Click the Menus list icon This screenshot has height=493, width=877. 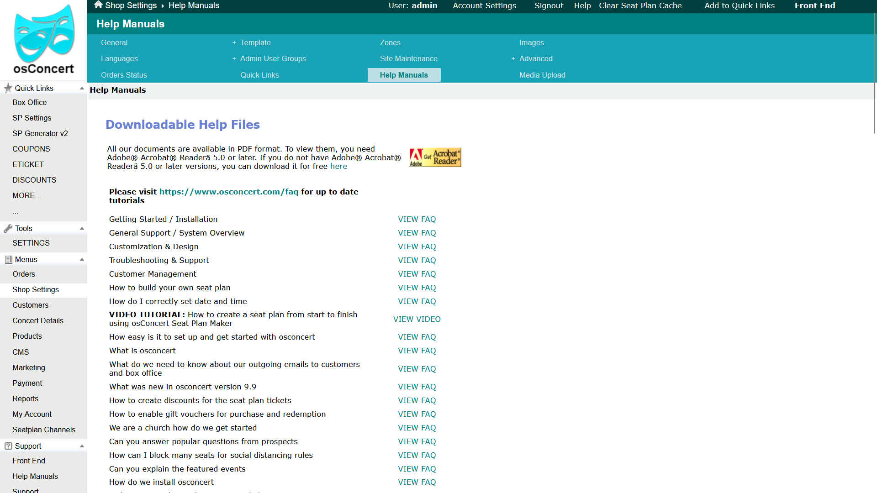8,259
